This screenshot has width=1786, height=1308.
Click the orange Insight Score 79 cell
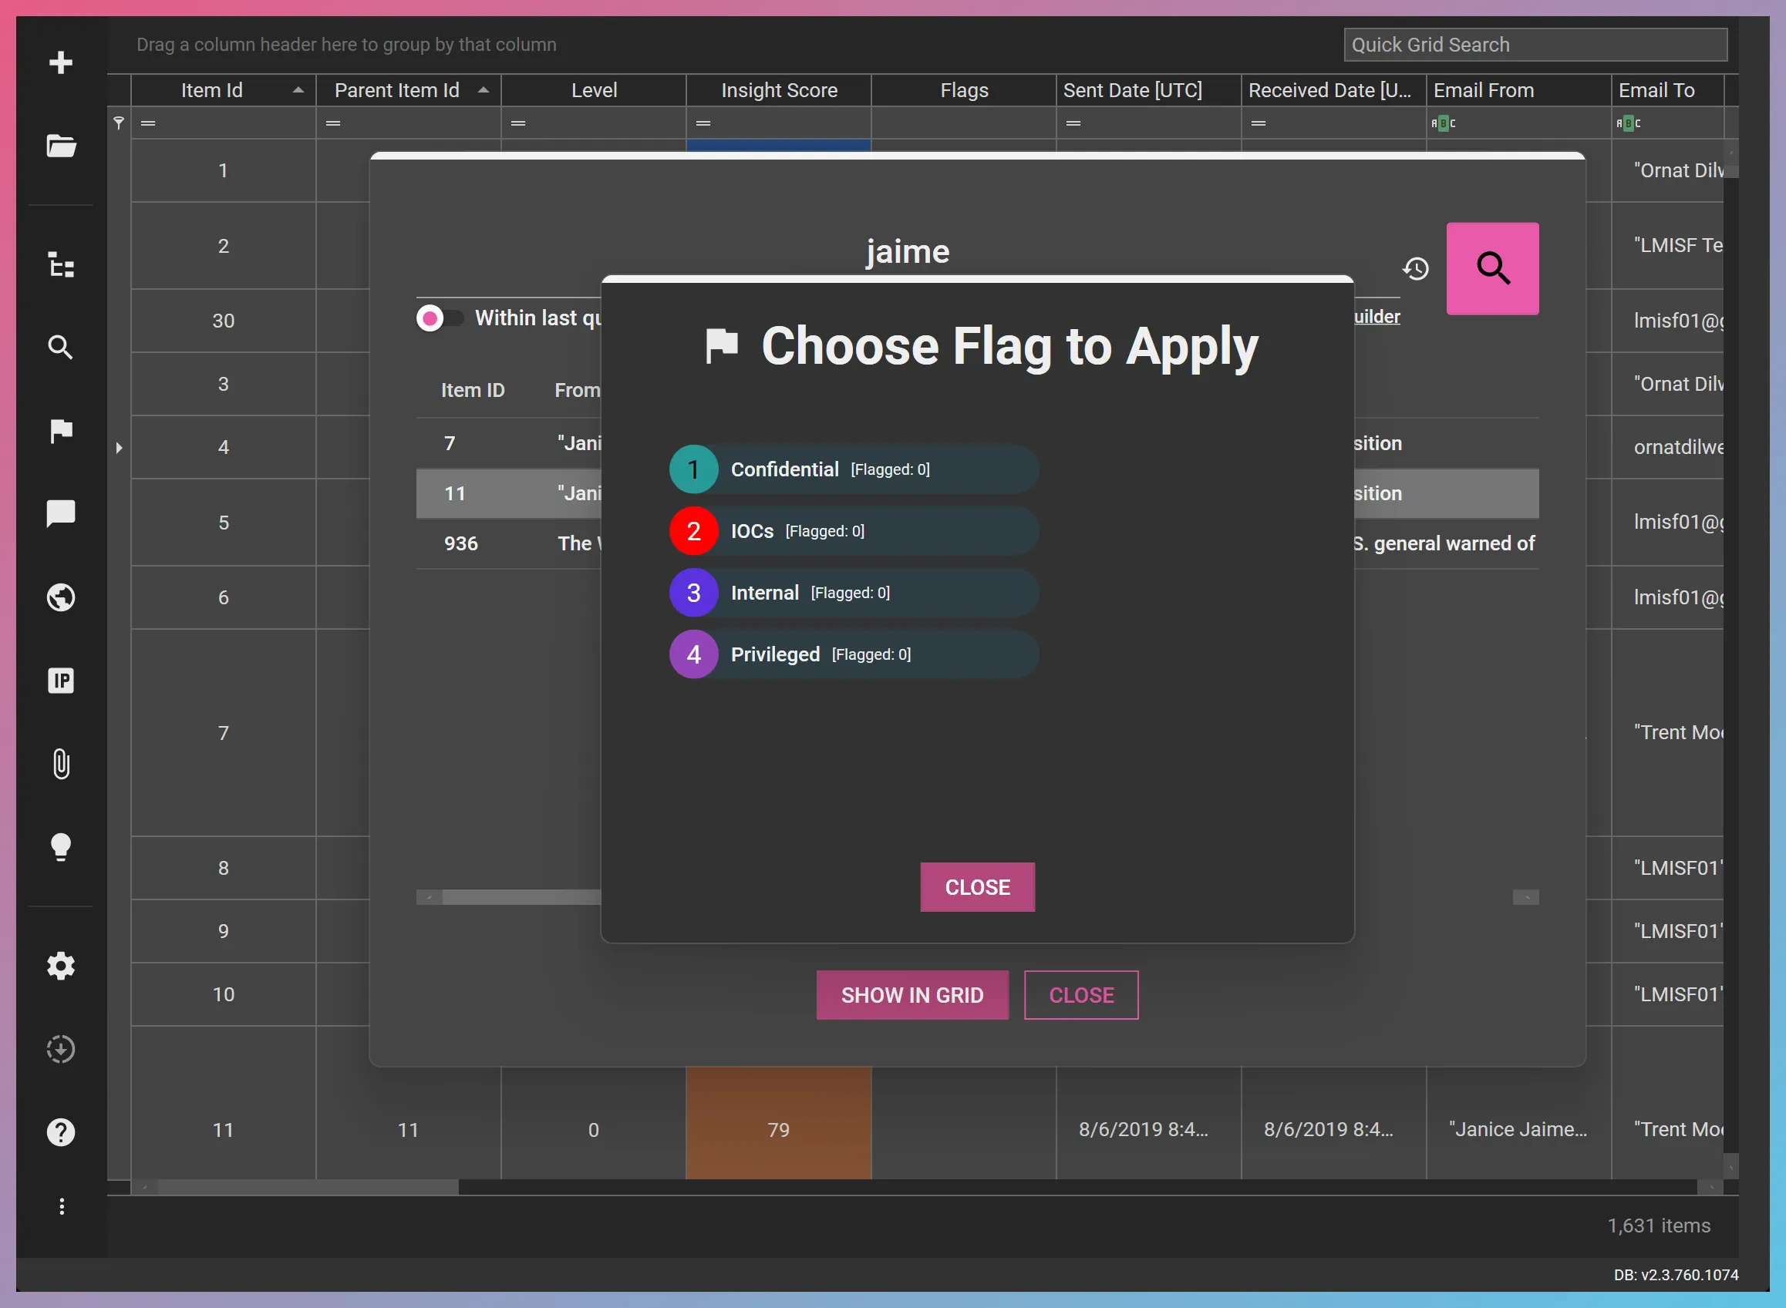point(779,1129)
